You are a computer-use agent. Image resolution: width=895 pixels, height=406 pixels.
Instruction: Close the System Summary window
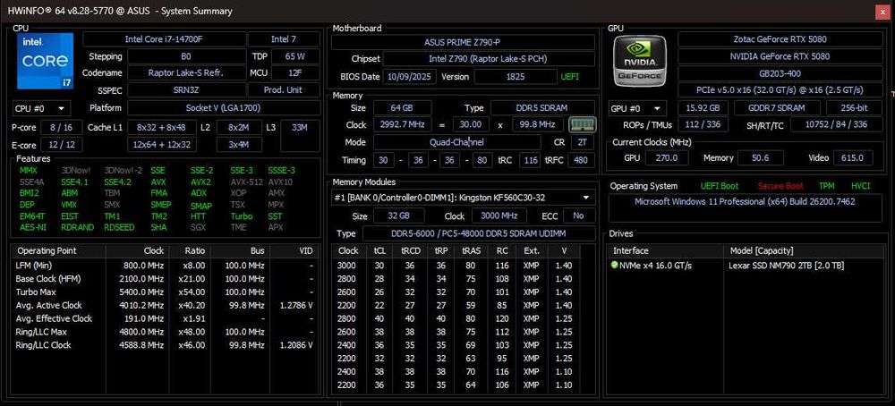tap(883, 12)
